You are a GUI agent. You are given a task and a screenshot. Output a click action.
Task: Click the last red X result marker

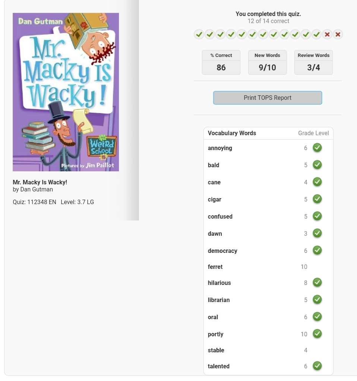pyautogui.click(x=338, y=35)
